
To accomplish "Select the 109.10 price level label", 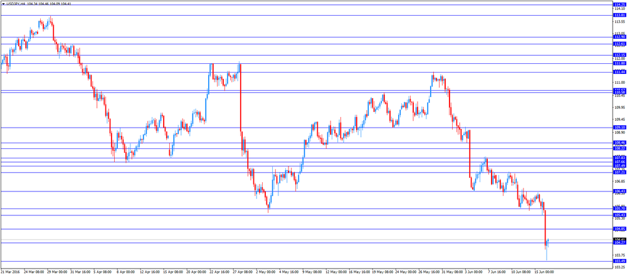I will pos(619,128).
